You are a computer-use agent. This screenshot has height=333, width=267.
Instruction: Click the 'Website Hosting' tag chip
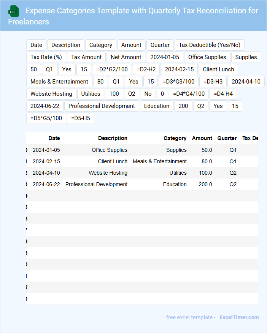pyautogui.click(x=51, y=94)
